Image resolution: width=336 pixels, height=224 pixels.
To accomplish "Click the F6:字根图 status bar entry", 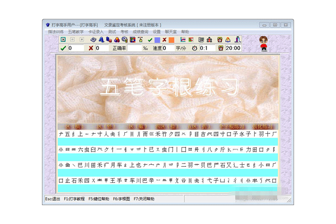I will coord(121,199).
